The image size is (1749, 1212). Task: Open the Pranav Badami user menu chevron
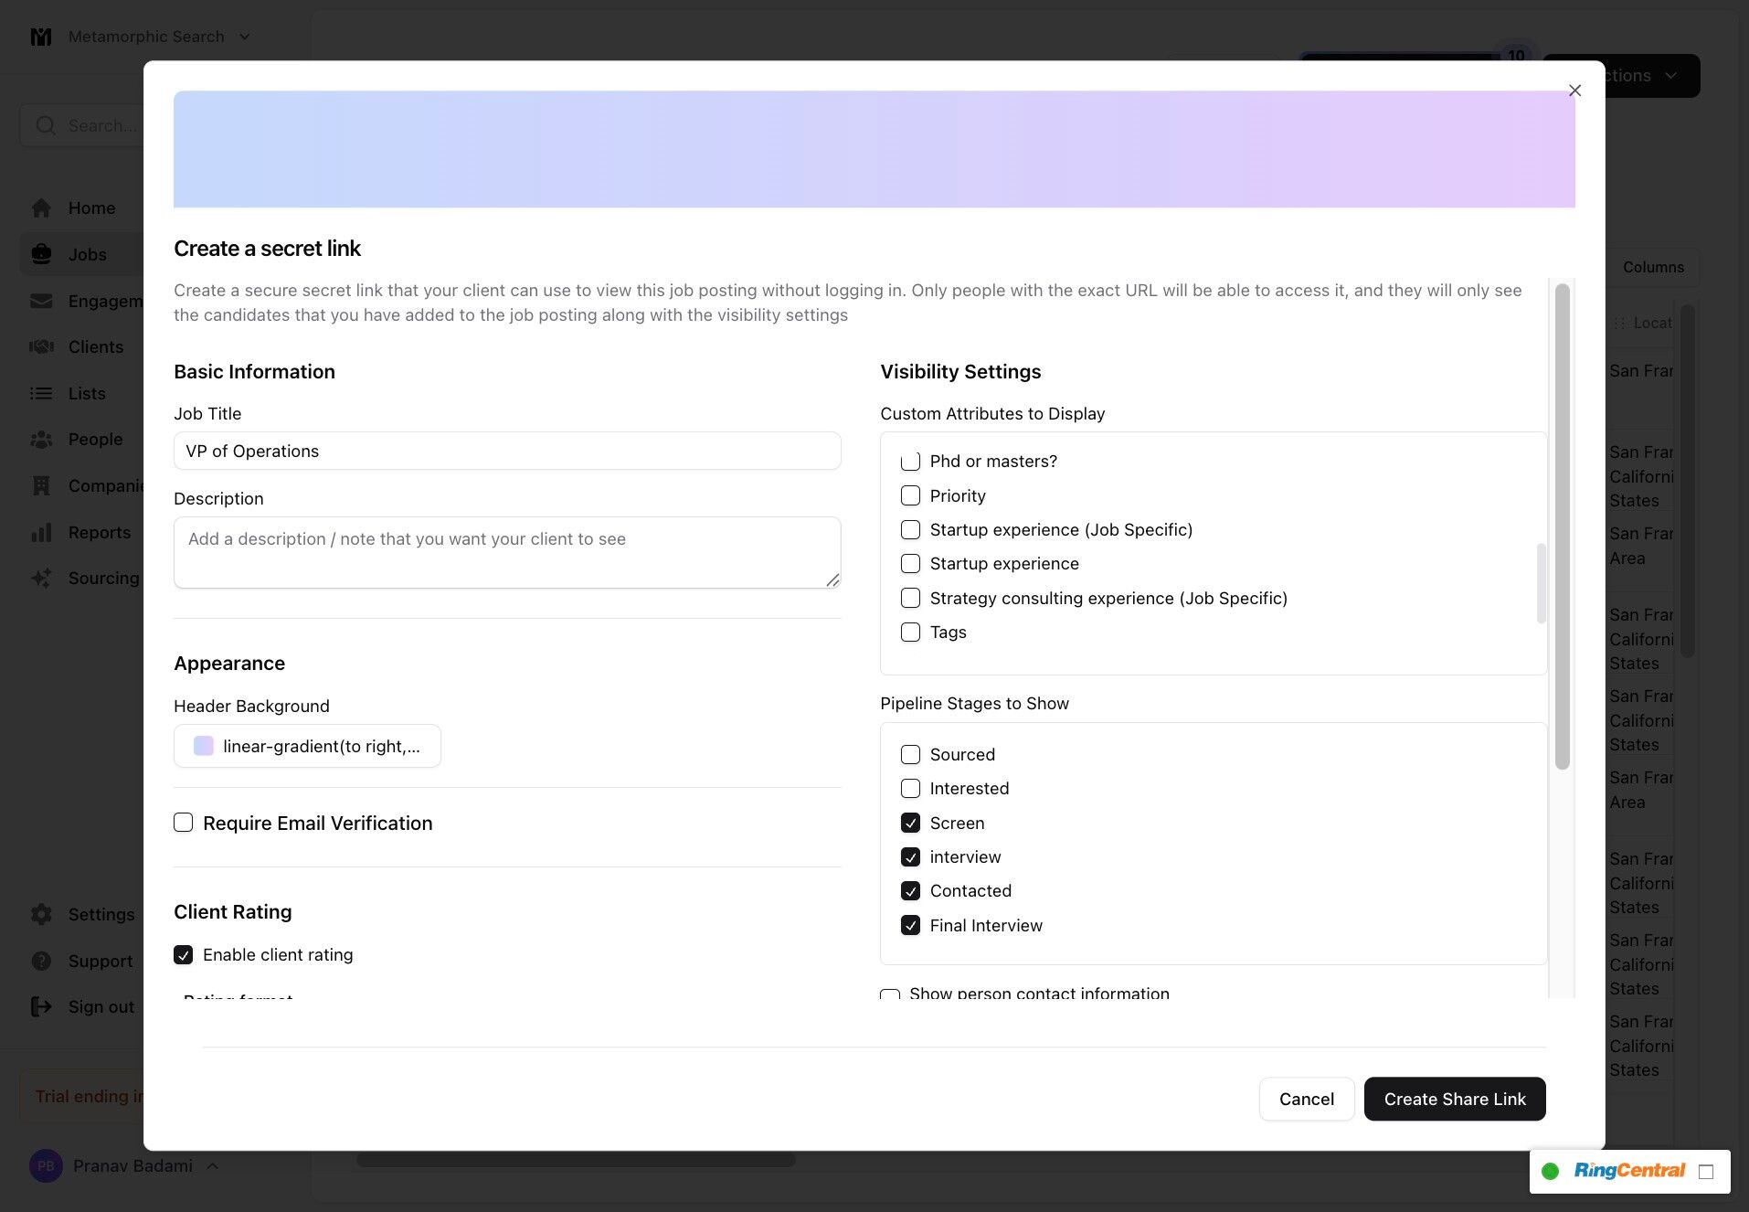pyautogui.click(x=212, y=1165)
